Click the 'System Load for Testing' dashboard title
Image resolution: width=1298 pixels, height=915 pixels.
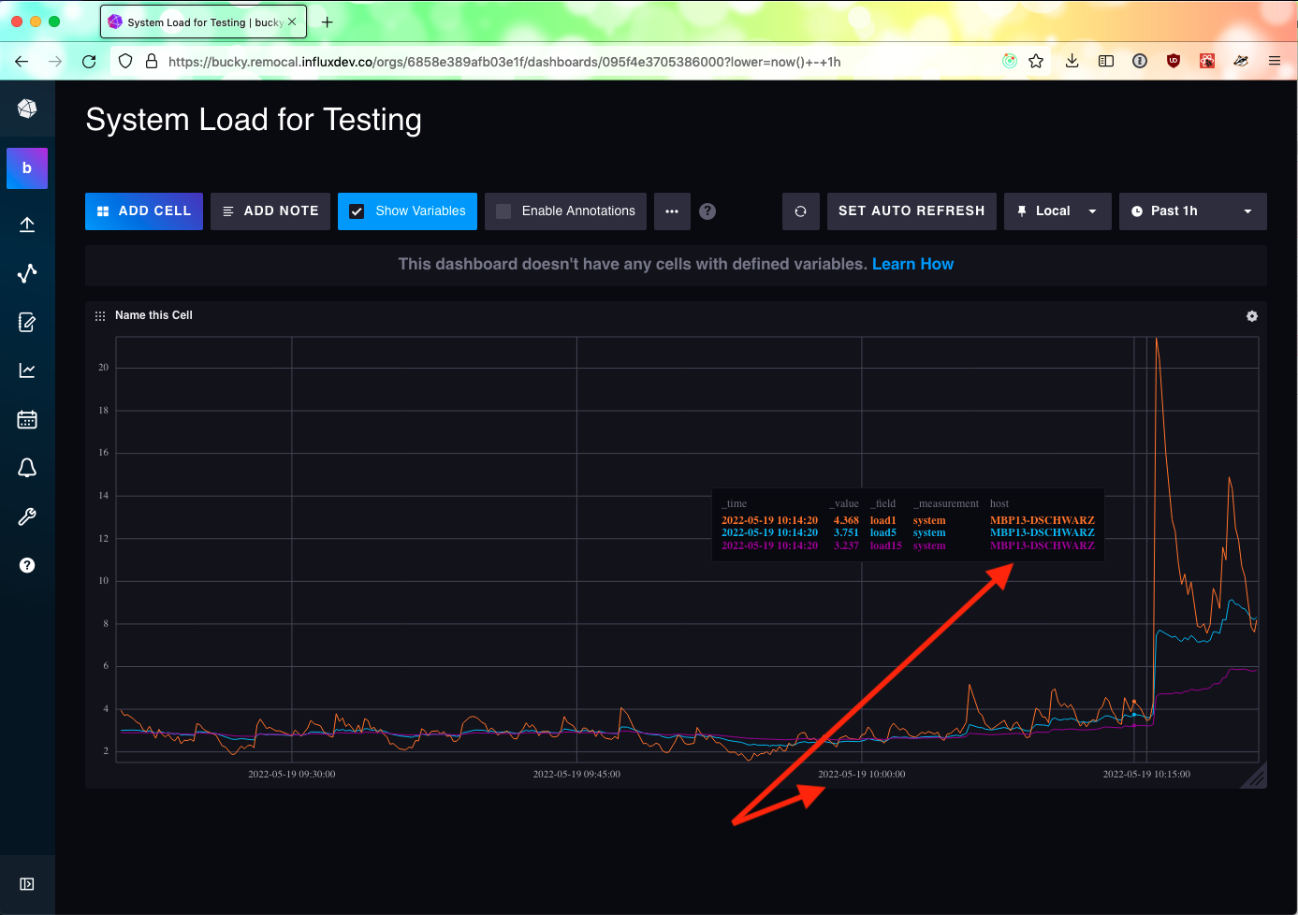(x=254, y=120)
